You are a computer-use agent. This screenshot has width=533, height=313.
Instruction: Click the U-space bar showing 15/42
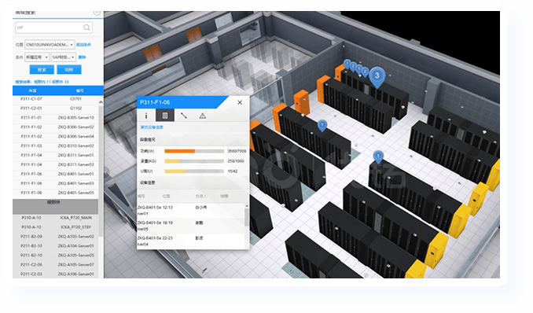click(x=194, y=171)
